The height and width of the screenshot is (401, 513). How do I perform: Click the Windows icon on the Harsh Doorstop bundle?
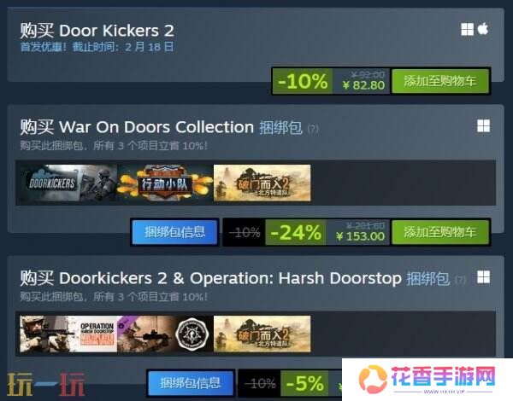coord(483,277)
